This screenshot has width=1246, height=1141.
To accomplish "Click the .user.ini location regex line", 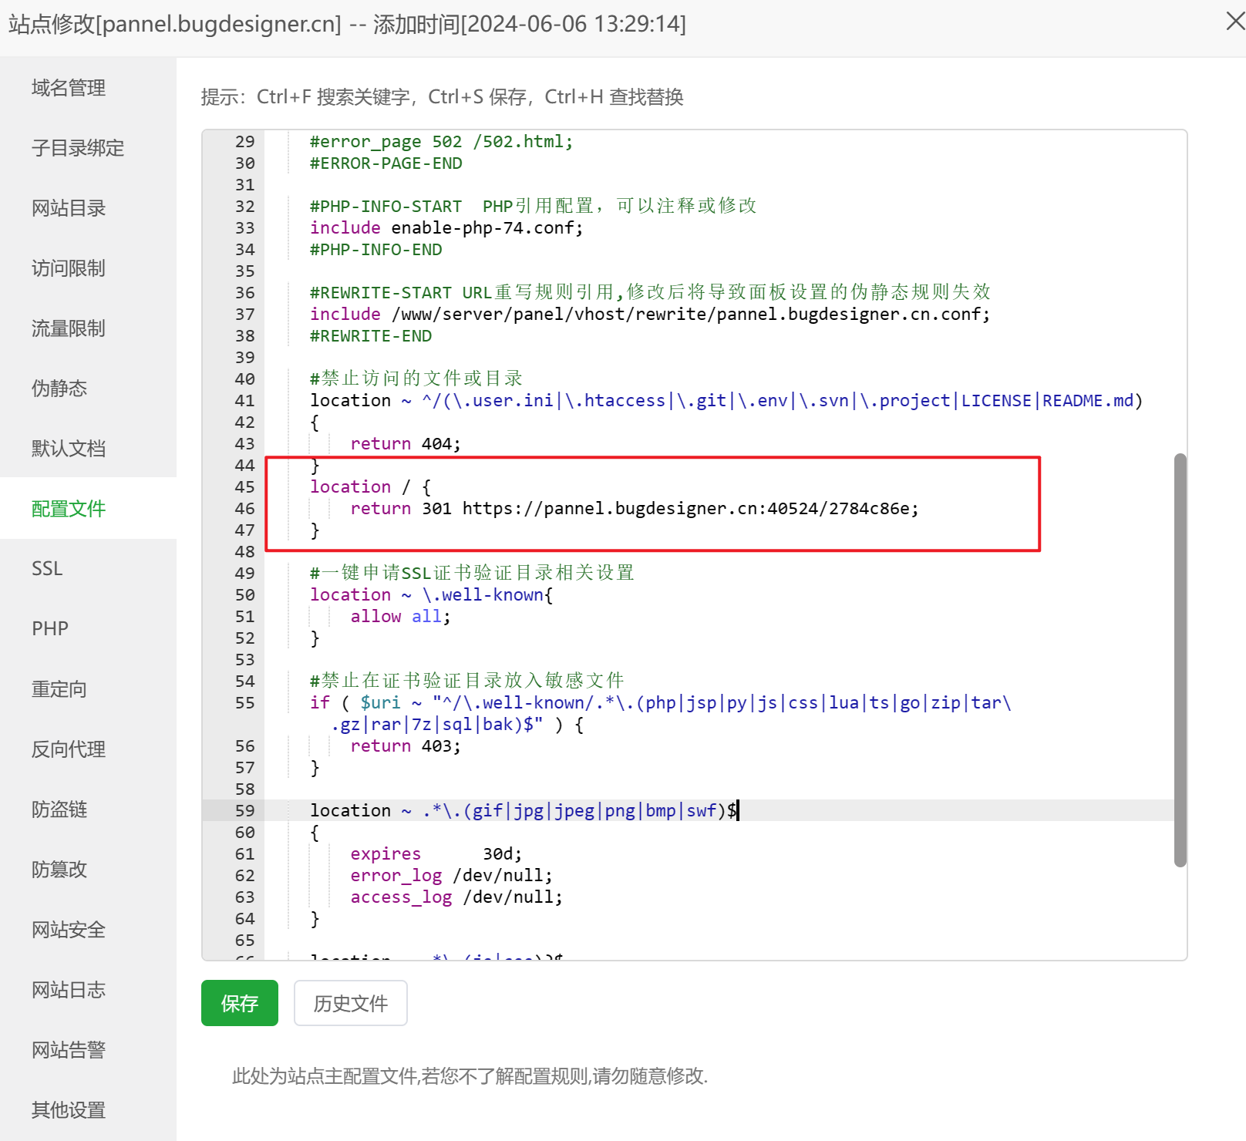I will pyautogui.click(x=726, y=401).
